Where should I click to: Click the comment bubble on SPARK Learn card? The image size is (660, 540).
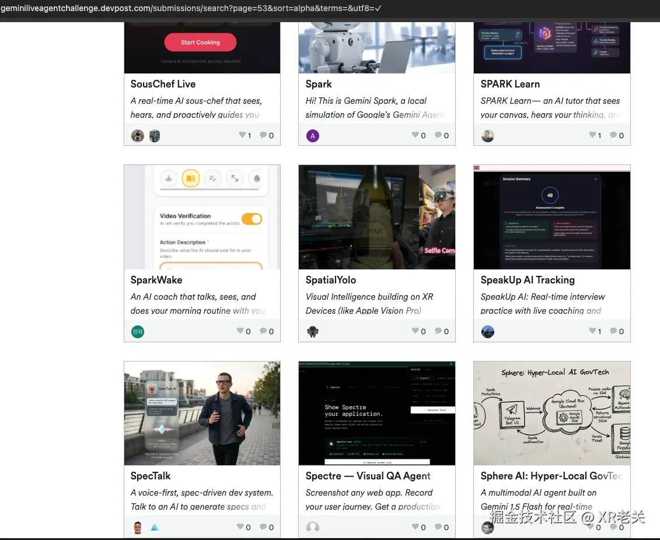click(x=614, y=135)
